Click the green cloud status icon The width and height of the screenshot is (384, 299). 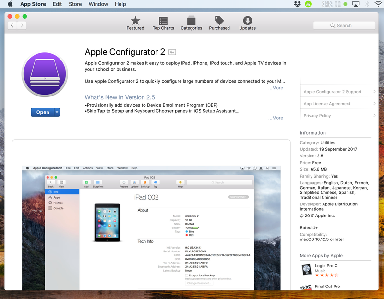308,4
